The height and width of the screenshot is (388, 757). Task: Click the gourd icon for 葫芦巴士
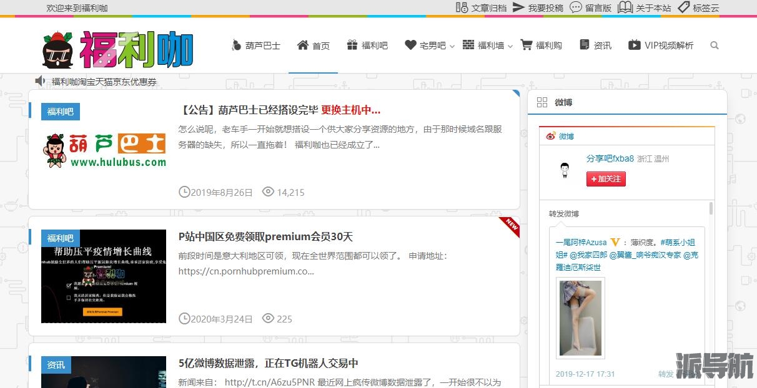236,45
